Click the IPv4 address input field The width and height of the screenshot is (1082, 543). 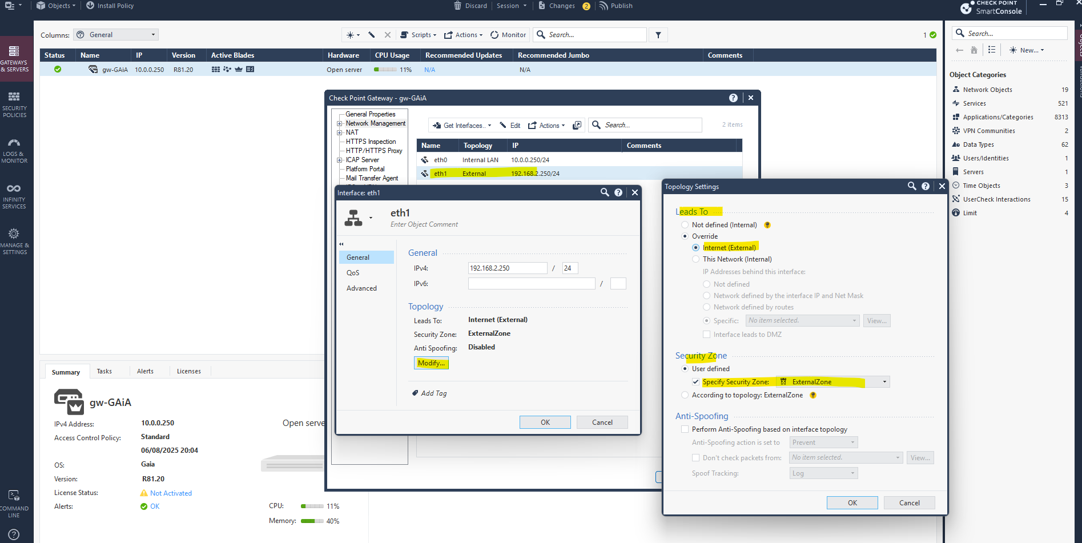pyautogui.click(x=508, y=268)
